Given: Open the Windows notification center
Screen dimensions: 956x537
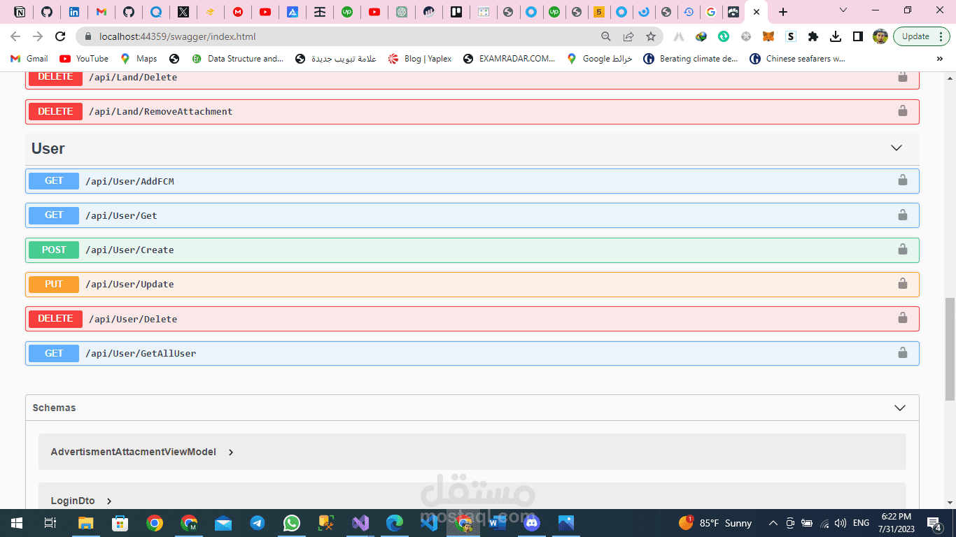Looking at the screenshot, I should pyautogui.click(x=934, y=523).
